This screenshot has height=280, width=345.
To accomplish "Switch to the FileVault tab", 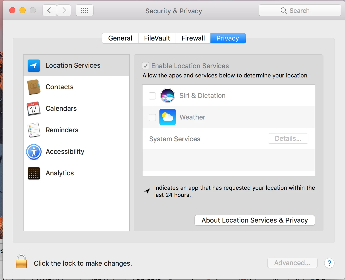I will 157,38.
